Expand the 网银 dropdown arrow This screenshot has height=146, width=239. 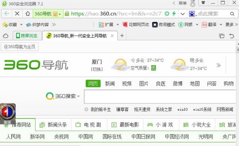coord(197,25)
